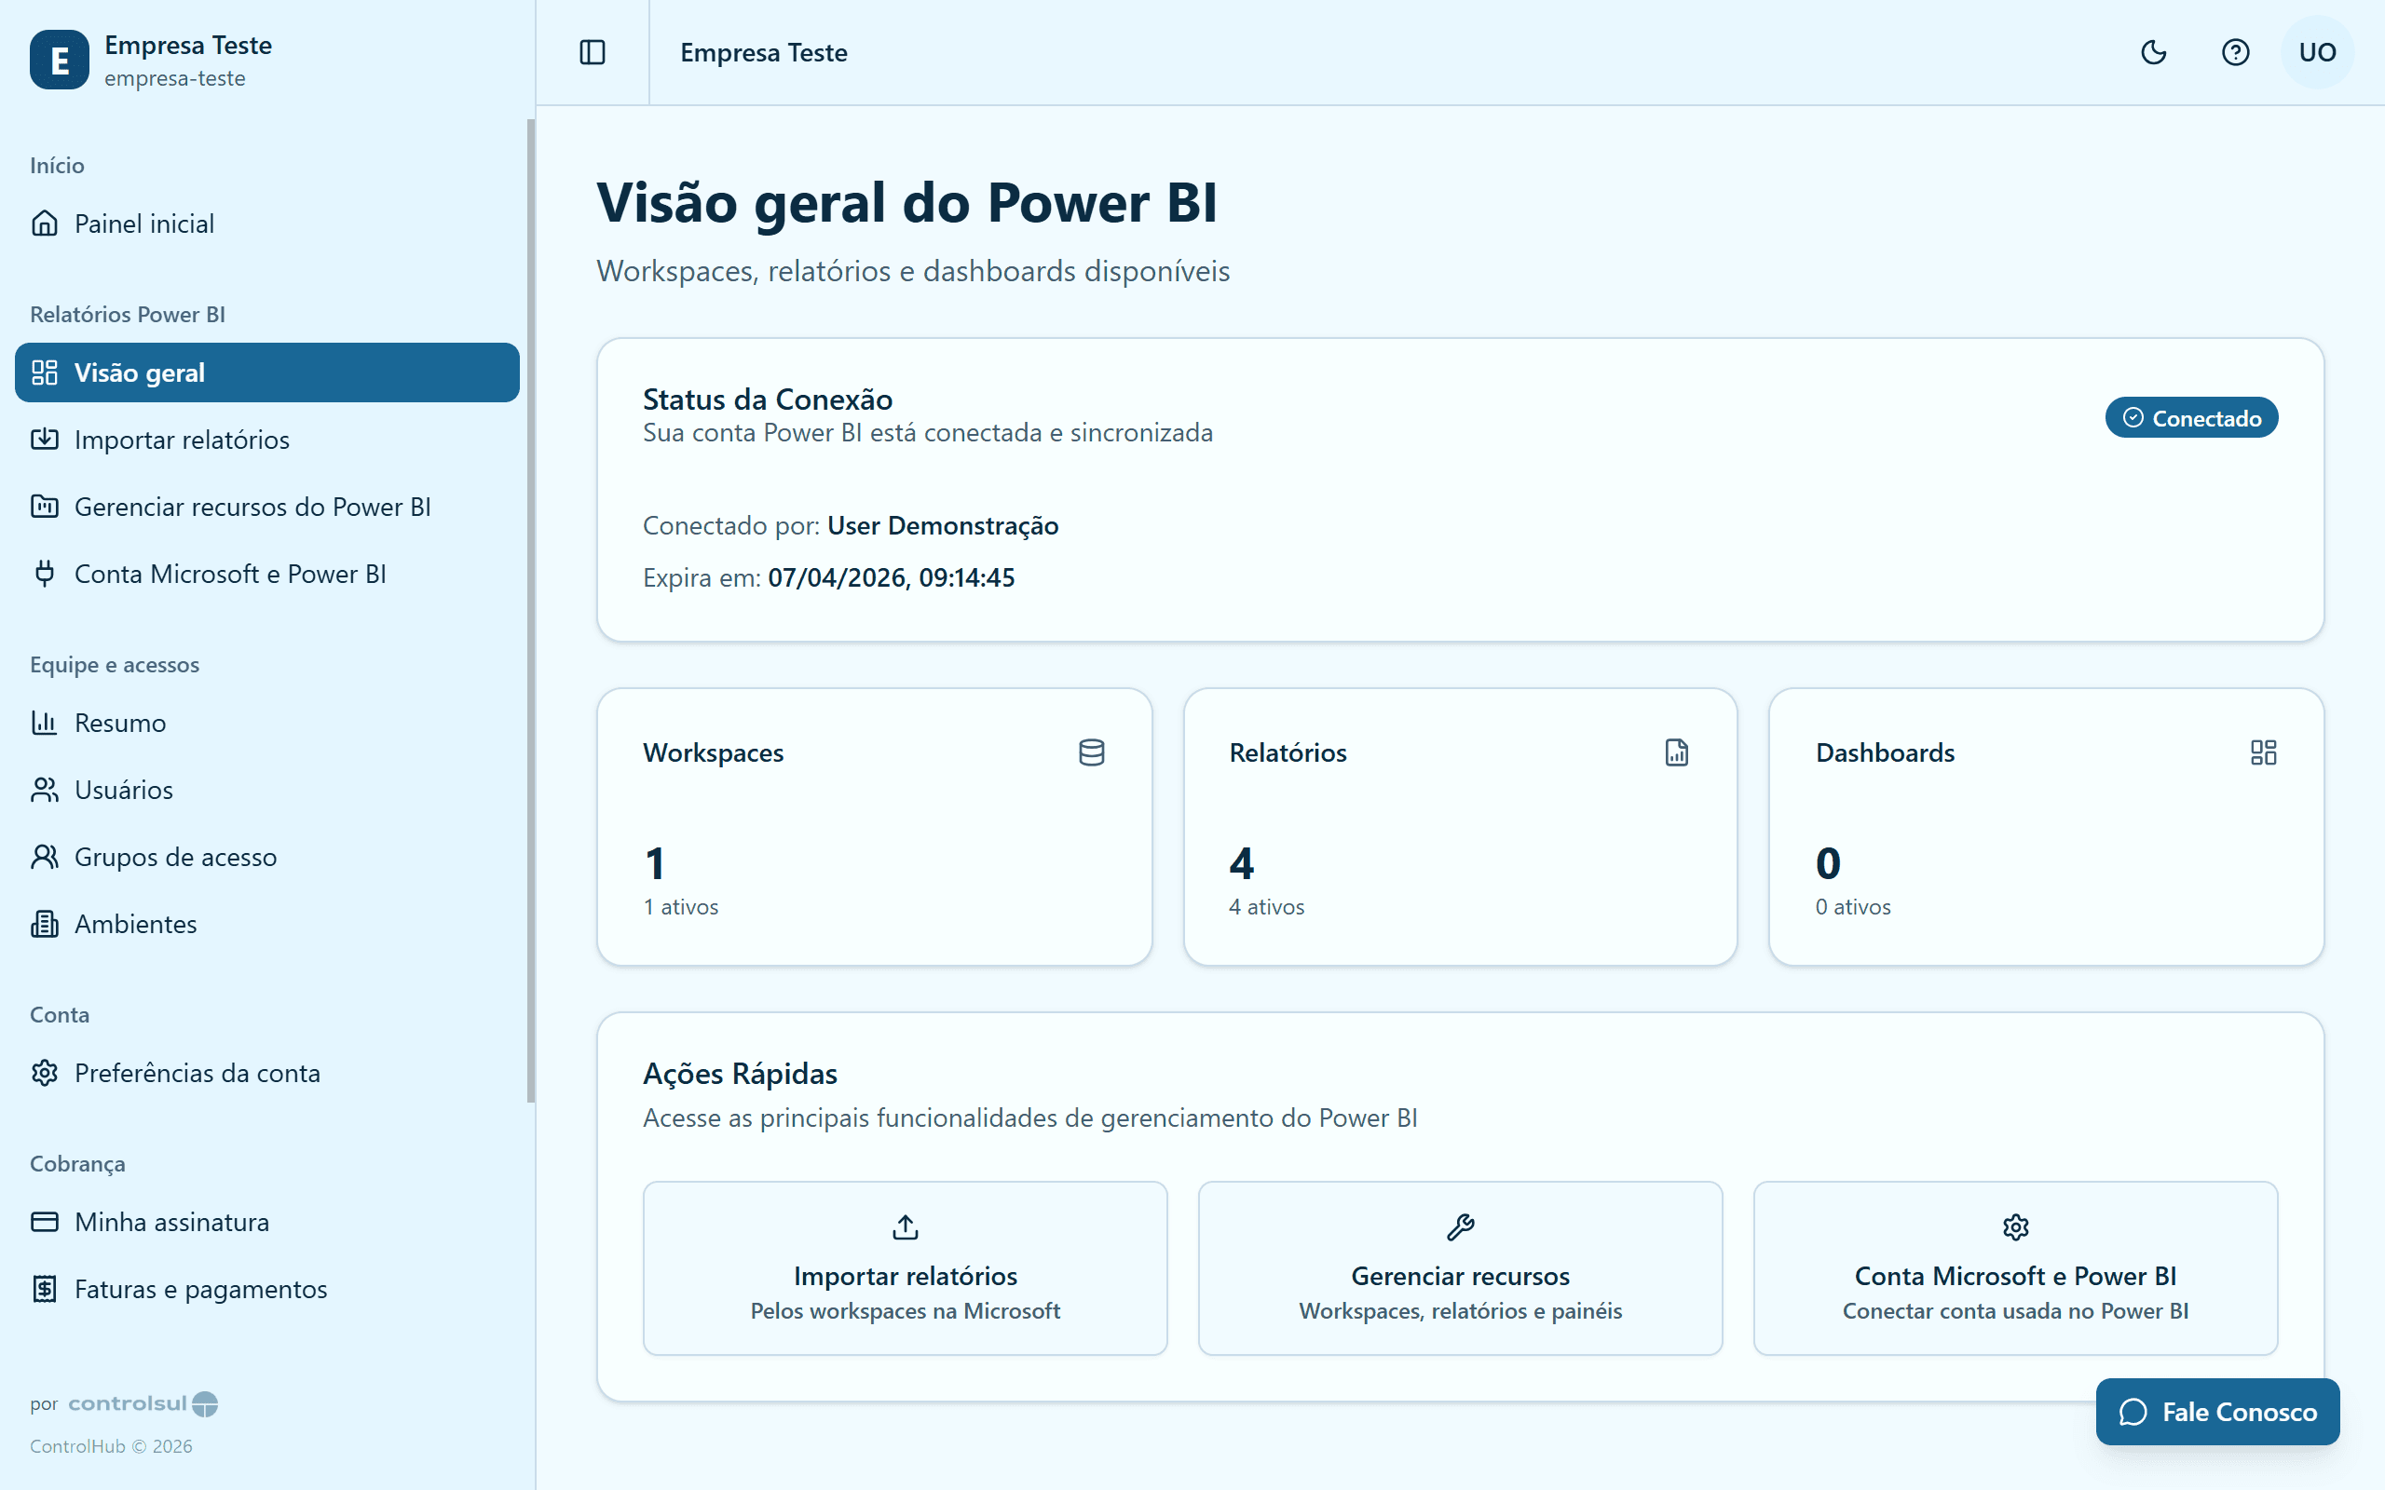Open Preferências da conta
Screen dimensions: 2385x1490
(x=197, y=1073)
